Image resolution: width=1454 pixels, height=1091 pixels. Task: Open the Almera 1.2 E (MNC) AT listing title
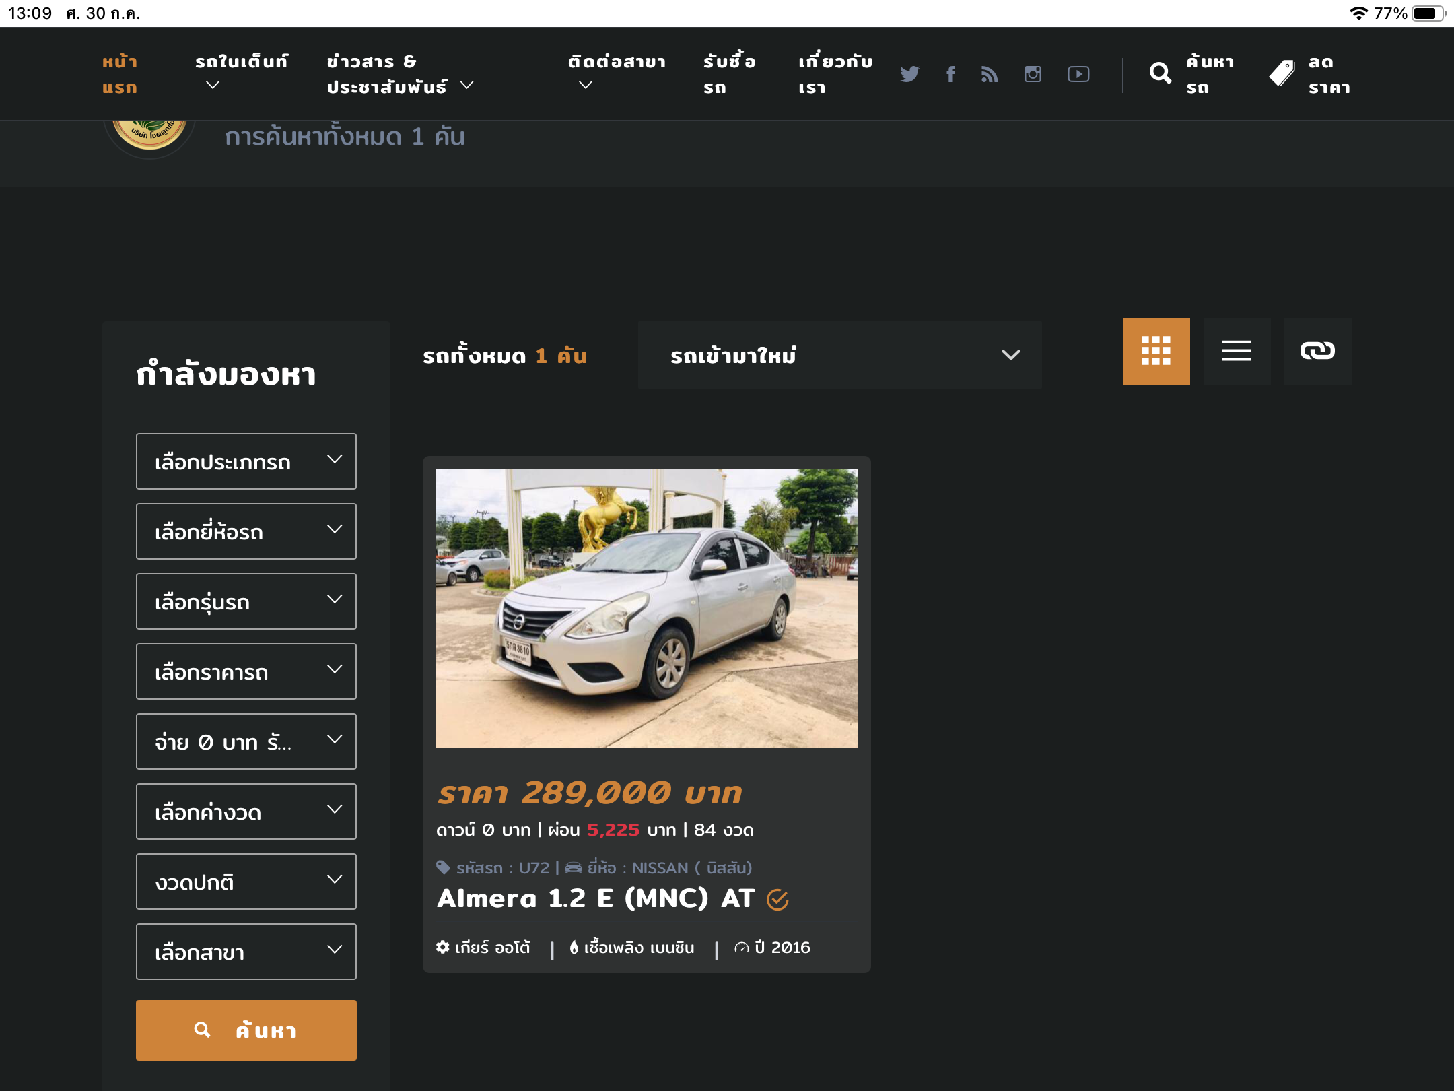pos(595,898)
